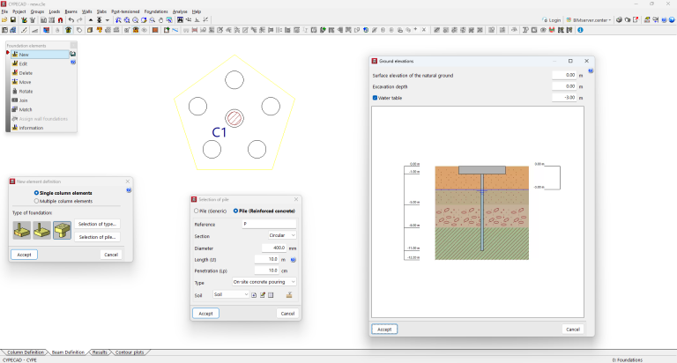The image size is (677, 363).
Task: Click the edit soil icon beside Soil dropdown
Action: click(262, 294)
